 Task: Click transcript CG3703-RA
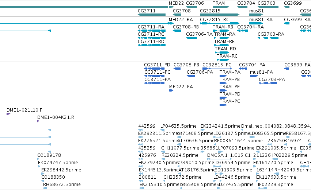(x=271, y=34)
